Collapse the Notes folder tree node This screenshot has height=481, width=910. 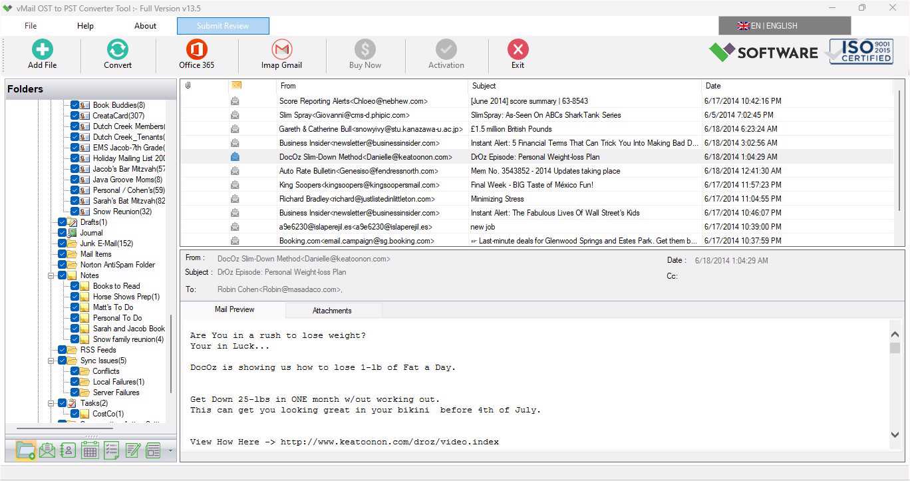pos(51,275)
